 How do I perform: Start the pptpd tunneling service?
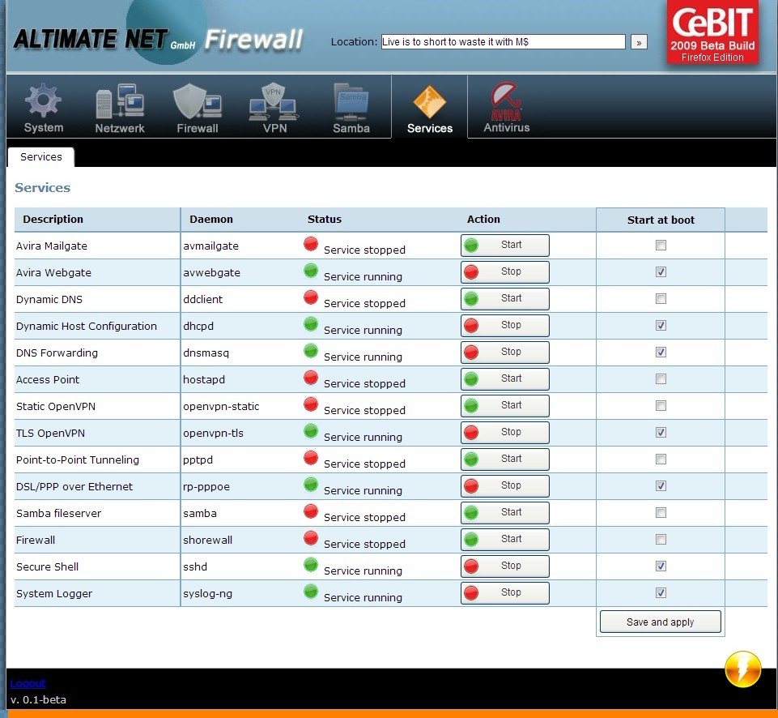tap(504, 459)
